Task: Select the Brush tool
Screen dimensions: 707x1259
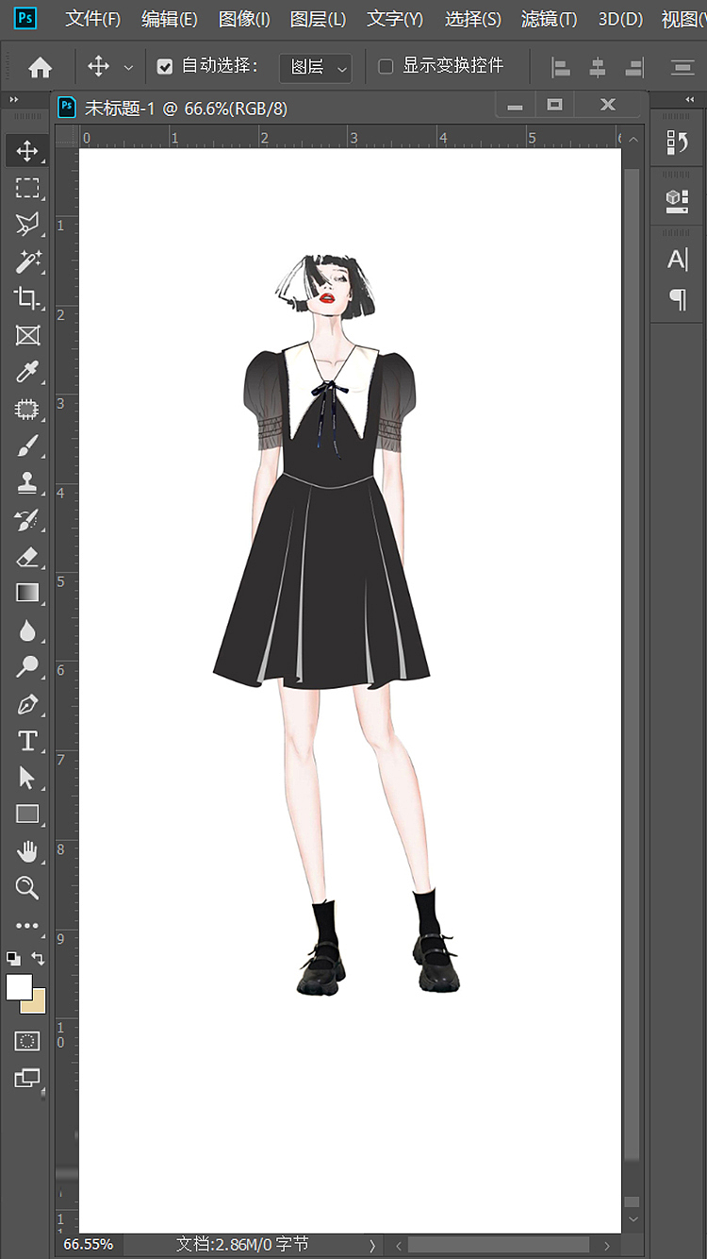Action: tap(27, 445)
